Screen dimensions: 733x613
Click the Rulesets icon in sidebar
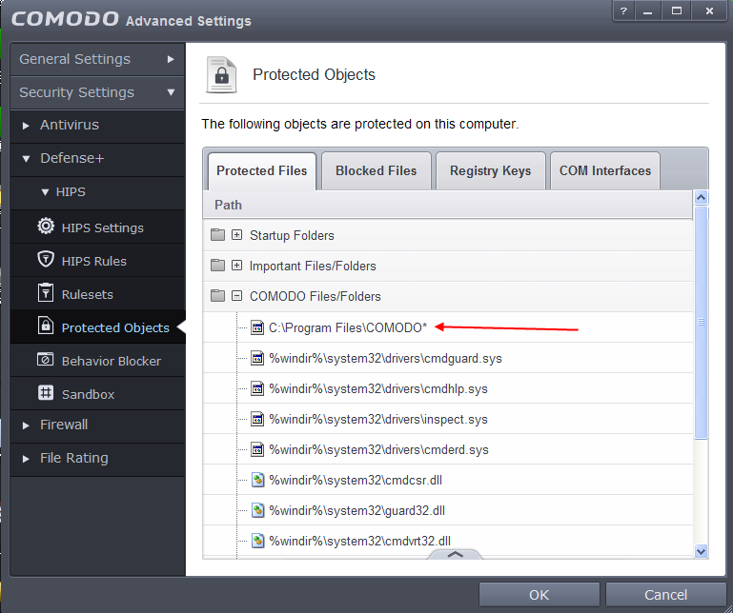coord(45,293)
